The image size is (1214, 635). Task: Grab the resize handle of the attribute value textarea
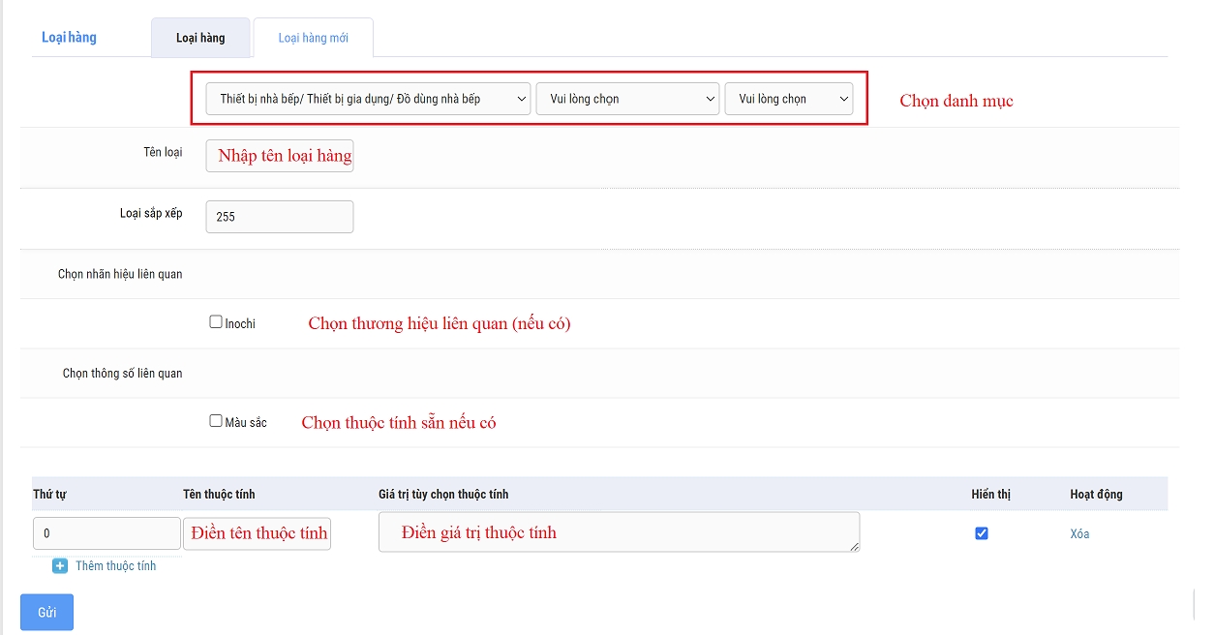[855, 547]
